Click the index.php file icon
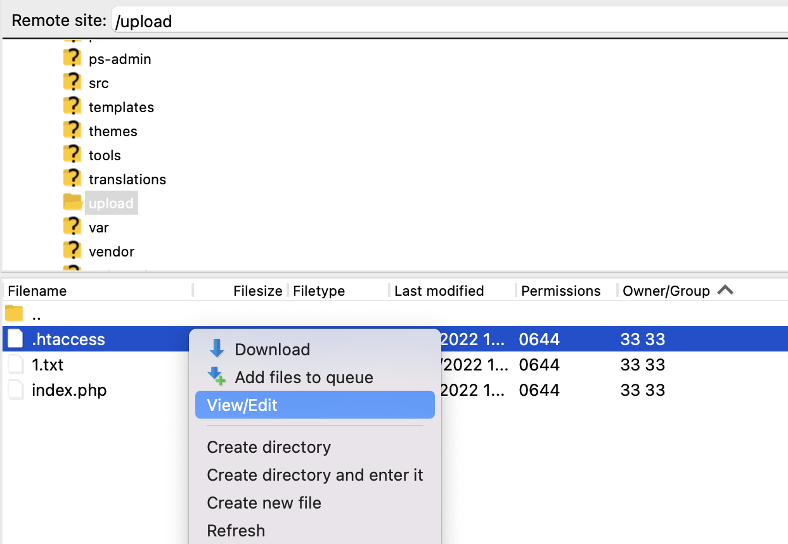Screen dimensions: 788x544 click(x=15, y=390)
